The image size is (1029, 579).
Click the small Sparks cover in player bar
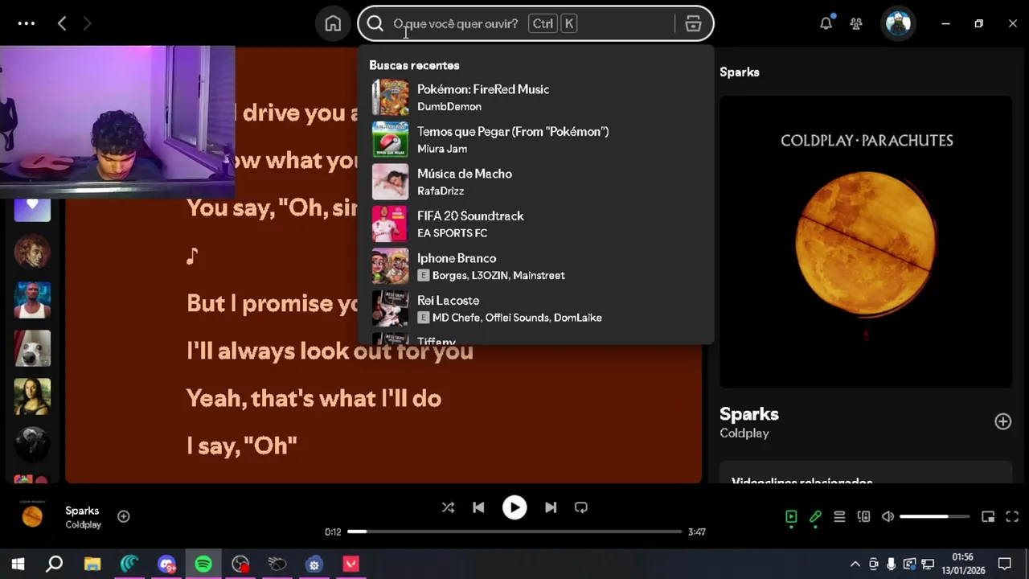[32, 517]
